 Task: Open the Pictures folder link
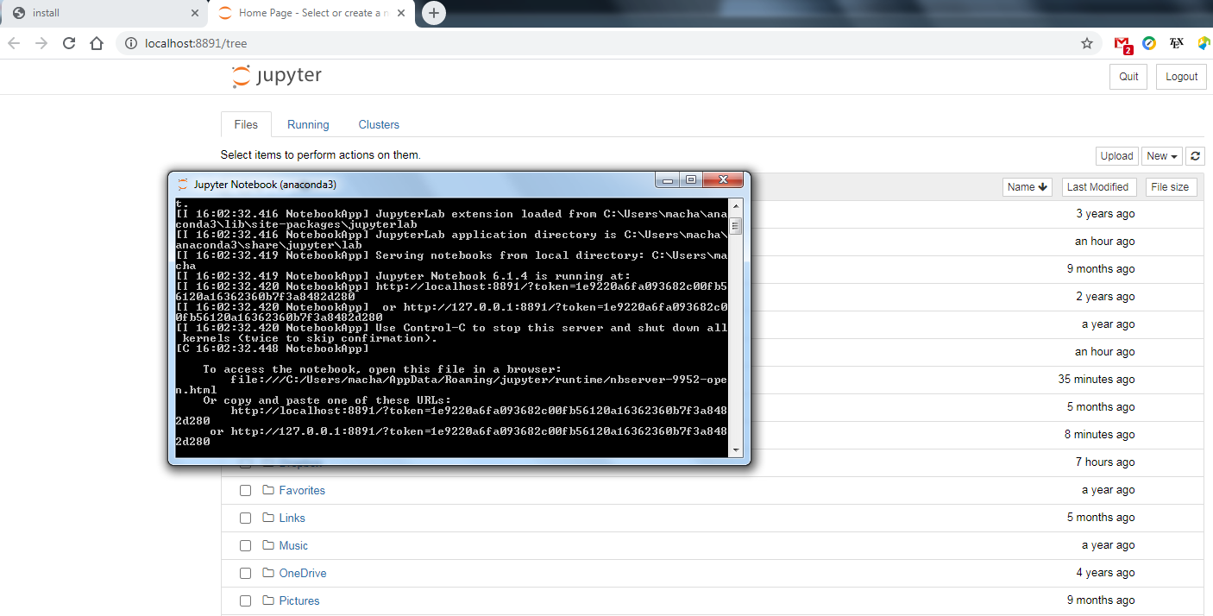tap(299, 600)
